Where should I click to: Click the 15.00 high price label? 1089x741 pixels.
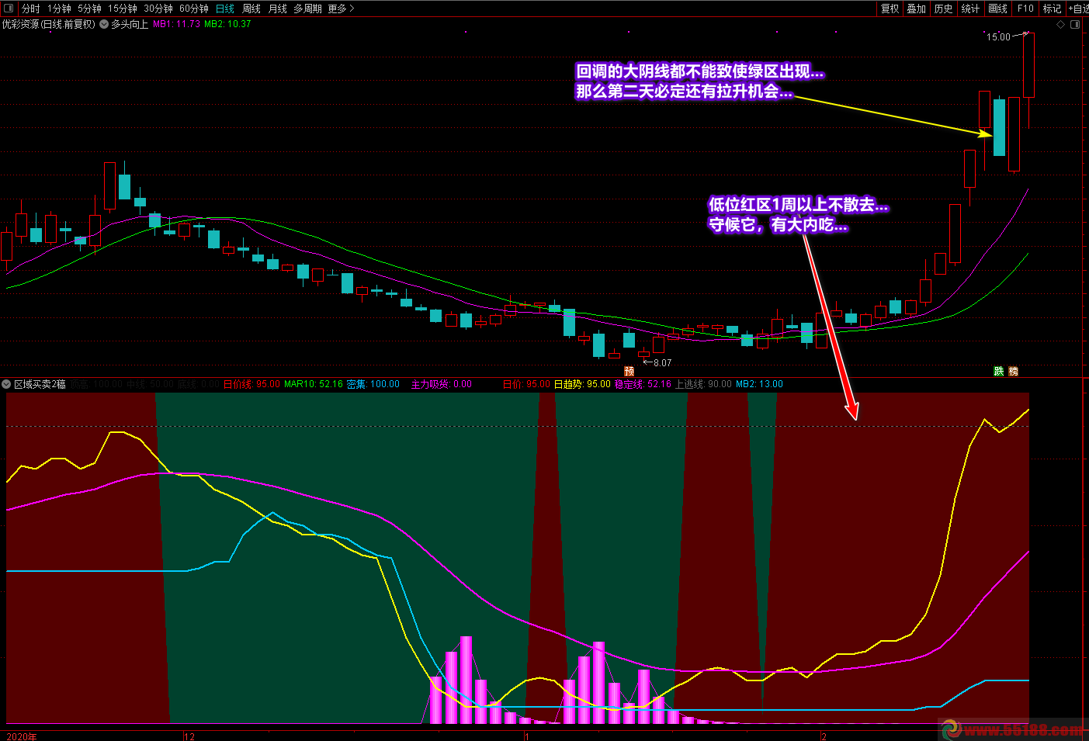(x=998, y=36)
